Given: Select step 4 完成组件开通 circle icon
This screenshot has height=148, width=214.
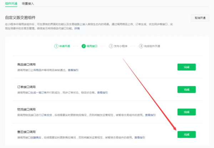Looking at the screenshot, I should [141, 46].
